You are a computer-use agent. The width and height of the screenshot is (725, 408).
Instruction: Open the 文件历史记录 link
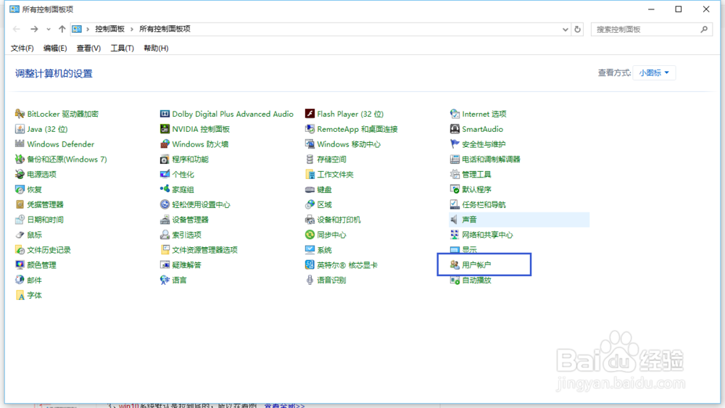pyautogui.click(x=49, y=249)
